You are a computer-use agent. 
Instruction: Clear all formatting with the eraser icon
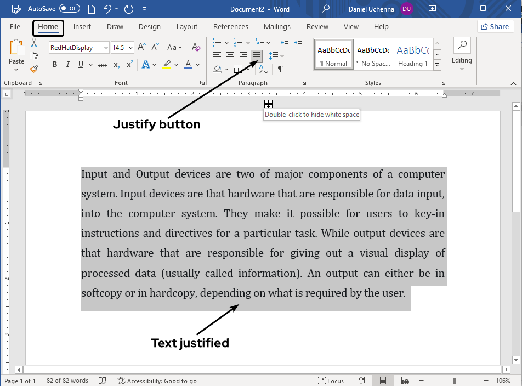point(196,47)
